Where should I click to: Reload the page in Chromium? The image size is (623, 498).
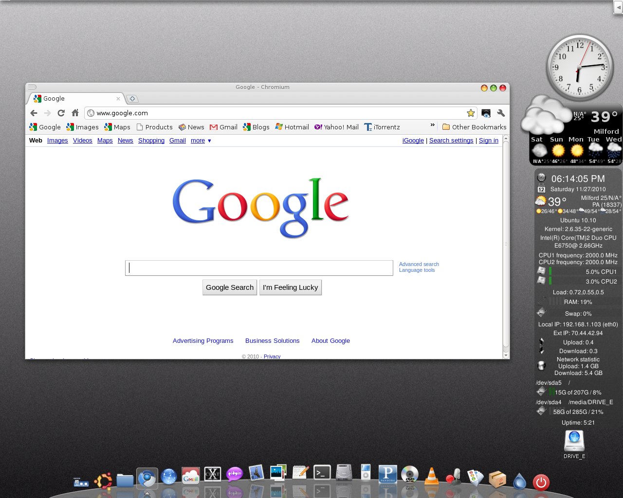(61, 113)
